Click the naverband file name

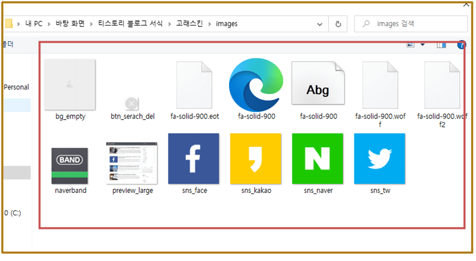coord(70,190)
